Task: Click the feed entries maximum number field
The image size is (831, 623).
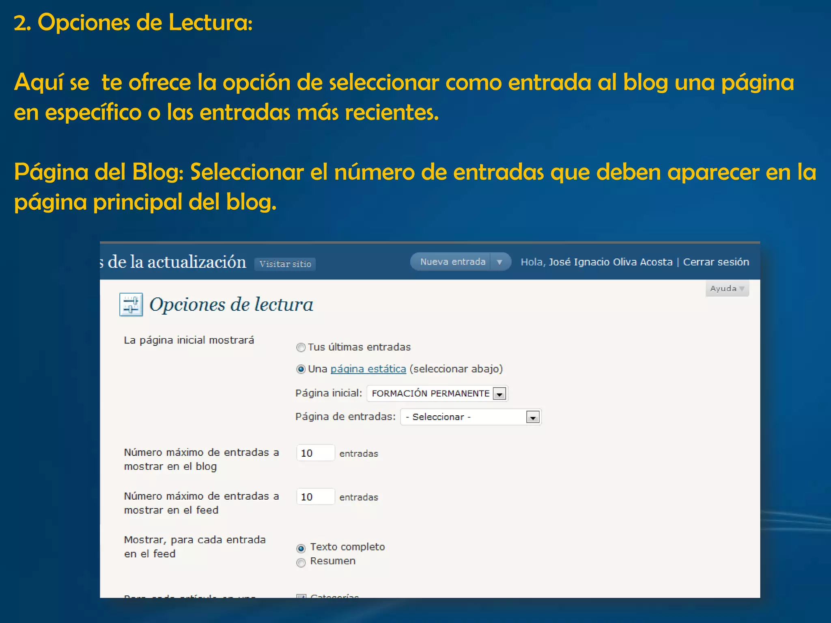Action: 315,497
